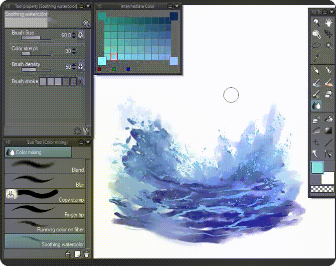Click the Brush Size slider

[36, 38]
